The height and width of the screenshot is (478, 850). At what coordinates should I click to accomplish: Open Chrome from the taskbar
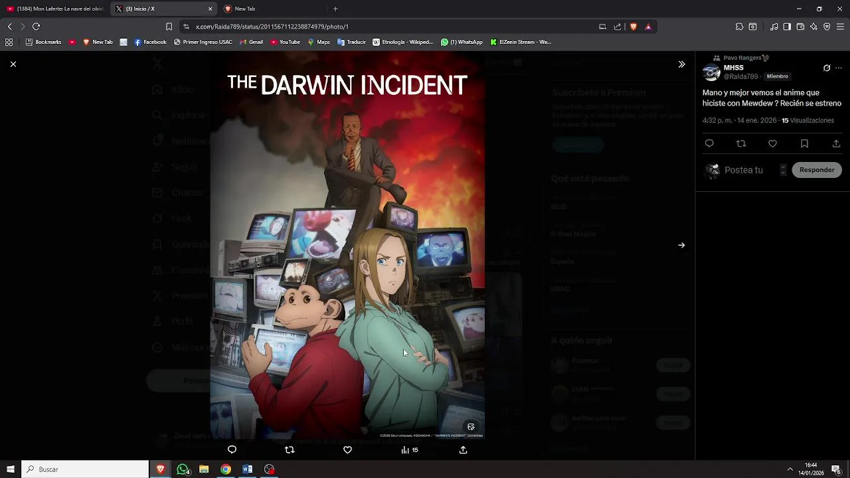point(226,469)
